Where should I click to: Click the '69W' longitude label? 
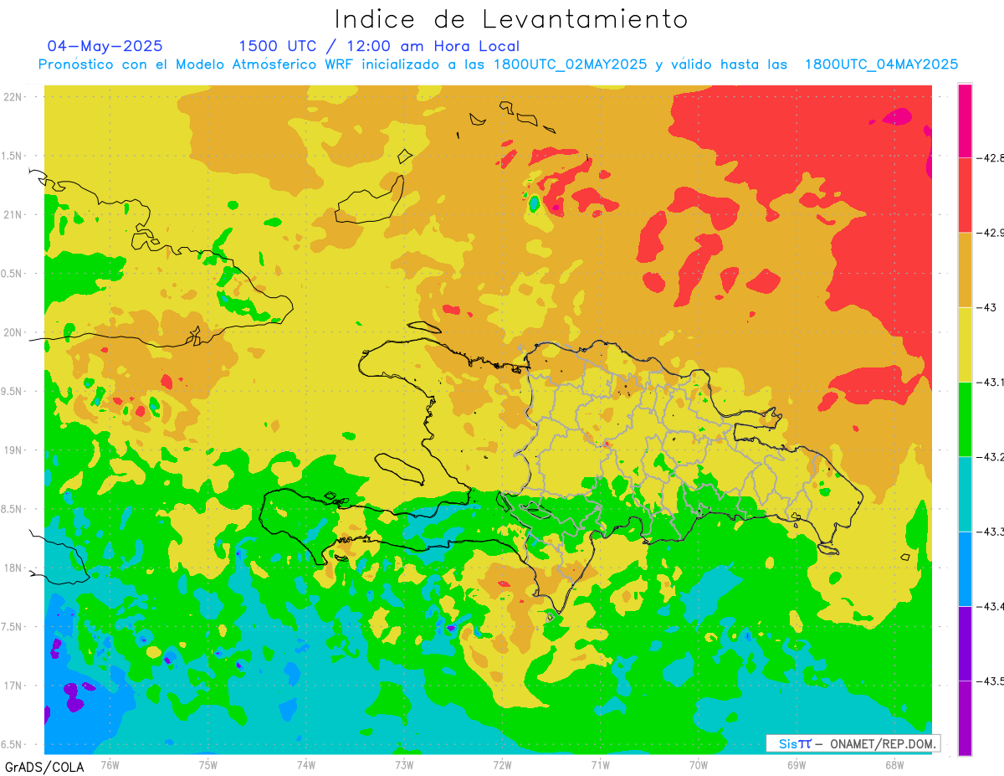tap(797, 765)
